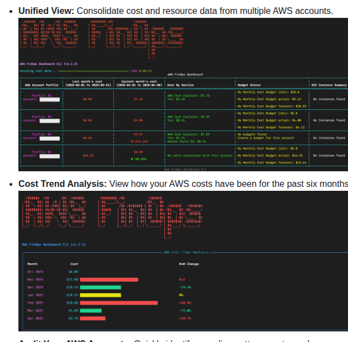This screenshot has height=342, width=348.
Task: Click the 1555.86% increase indicator
Action: click(139, 142)
